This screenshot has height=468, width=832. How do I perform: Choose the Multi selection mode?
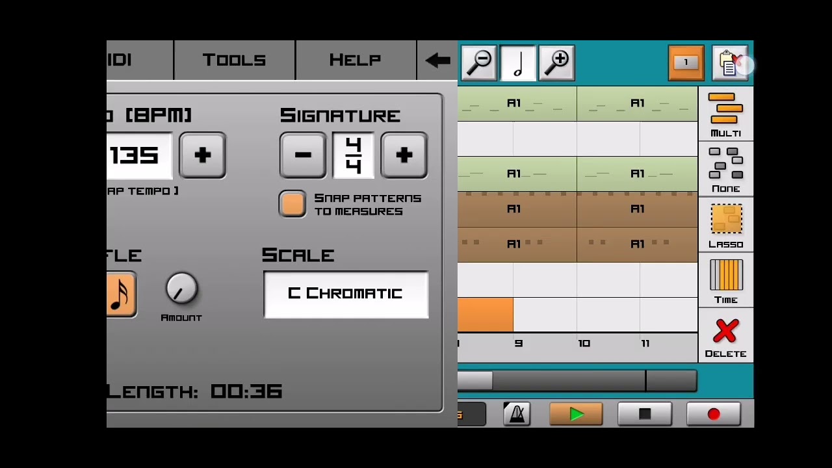(x=726, y=114)
